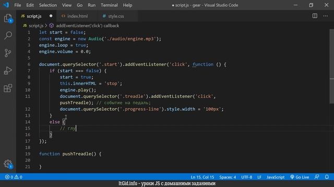Open the Explorer view in activity bar
The height and width of the screenshot is (187, 334).
[x=8, y=18]
